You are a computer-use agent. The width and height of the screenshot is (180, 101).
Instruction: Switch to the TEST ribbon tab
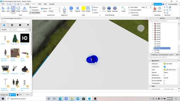[x=40, y=4]
